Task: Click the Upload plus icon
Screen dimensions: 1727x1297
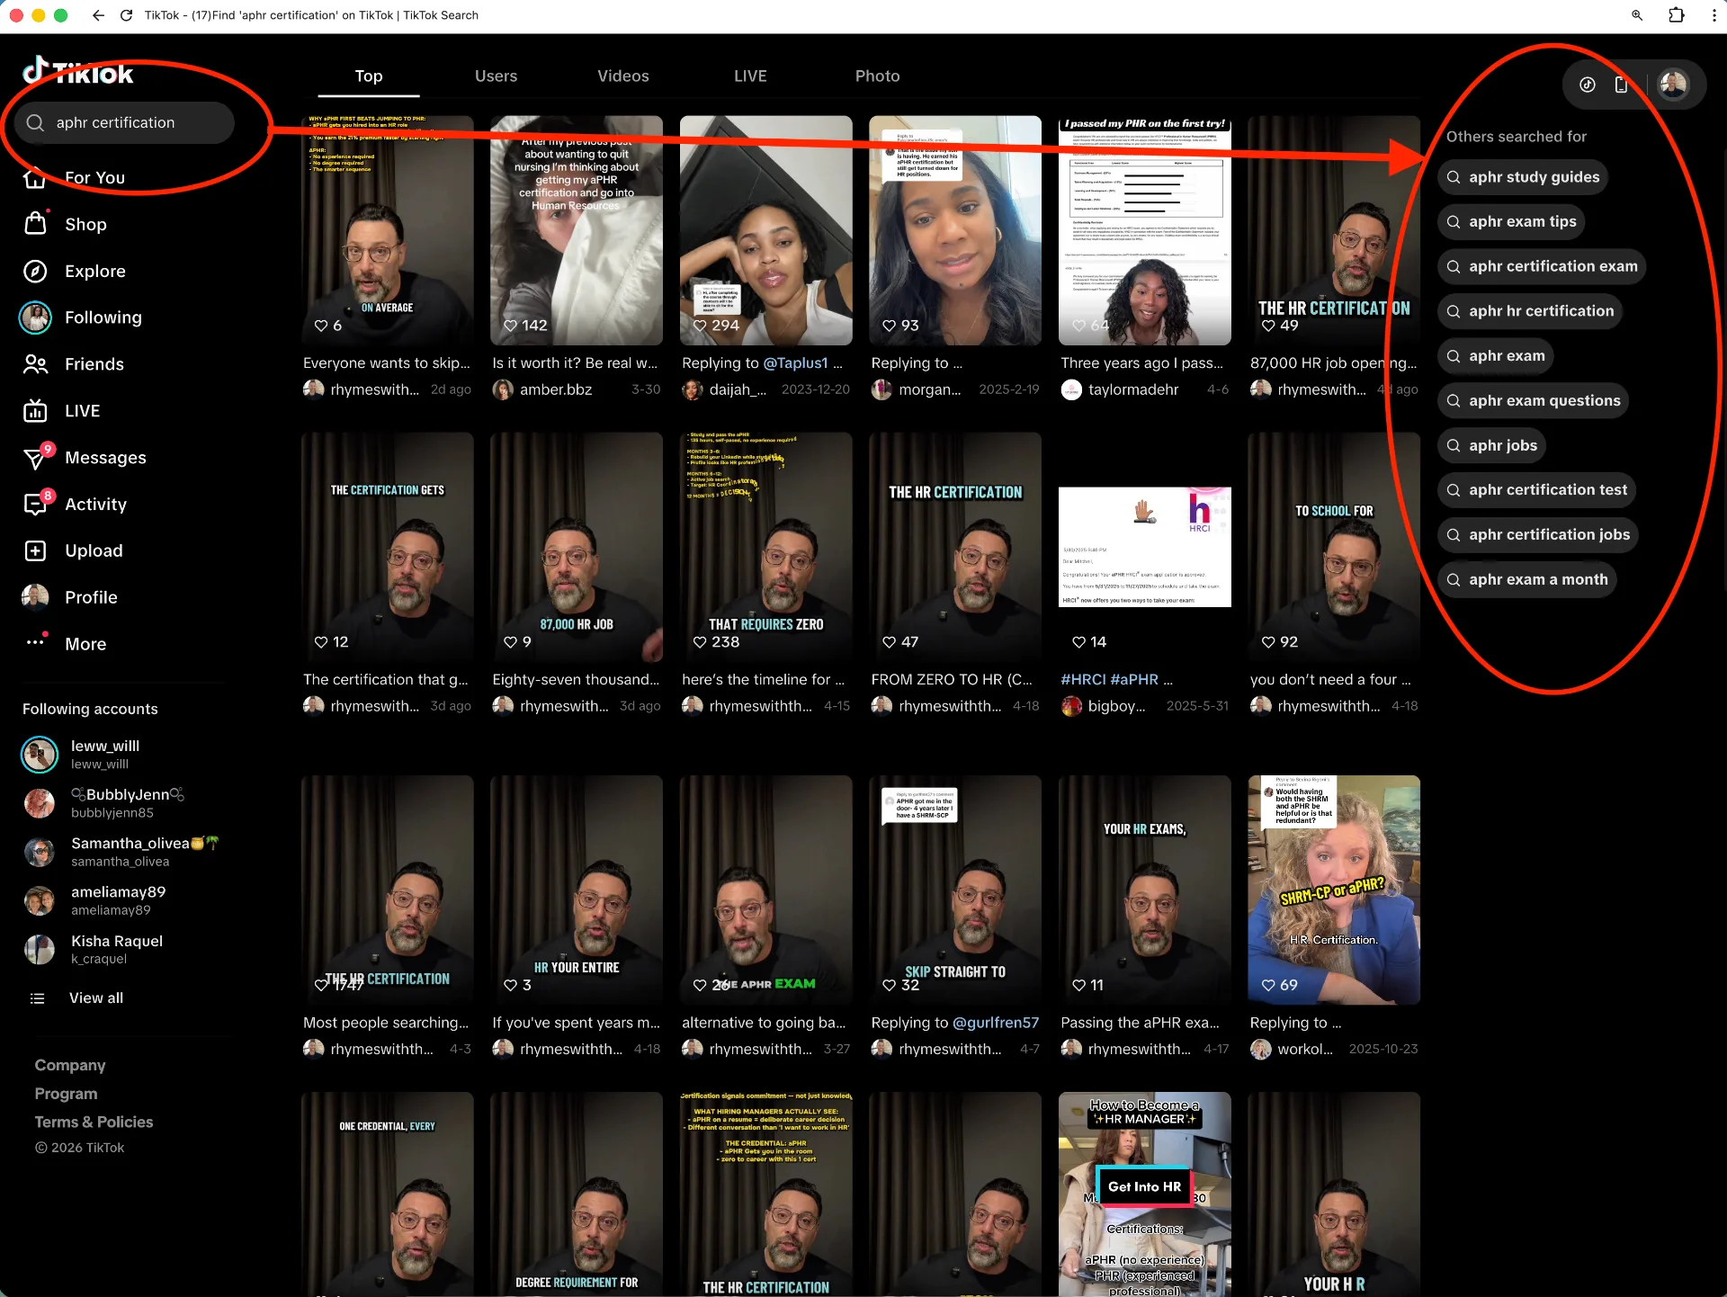Action: (35, 550)
